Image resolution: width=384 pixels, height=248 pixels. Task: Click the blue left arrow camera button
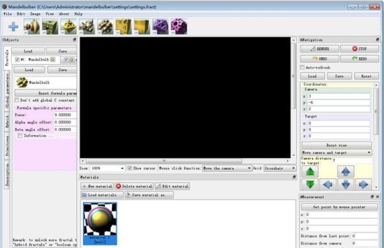(x=328, y=184)
